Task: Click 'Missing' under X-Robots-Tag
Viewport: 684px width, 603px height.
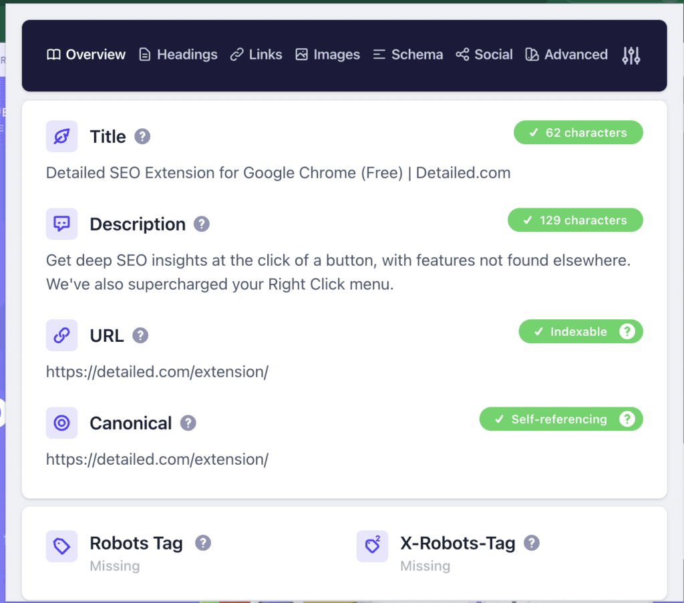Action: (x=425, y=566)
